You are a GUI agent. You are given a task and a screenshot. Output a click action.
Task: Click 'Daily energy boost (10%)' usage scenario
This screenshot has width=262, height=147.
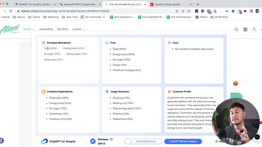(x=126, y=108)
